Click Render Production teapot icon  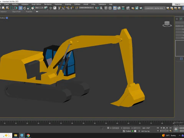click(x=141, y=8)
